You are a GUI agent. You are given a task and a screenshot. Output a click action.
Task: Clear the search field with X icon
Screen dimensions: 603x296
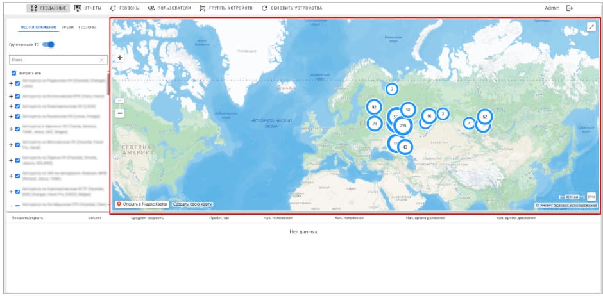pos(101,60)
